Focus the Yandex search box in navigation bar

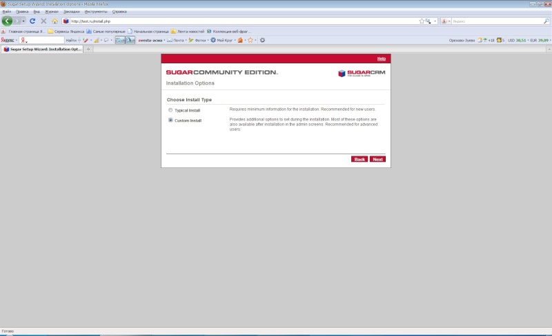pos(497,21)
